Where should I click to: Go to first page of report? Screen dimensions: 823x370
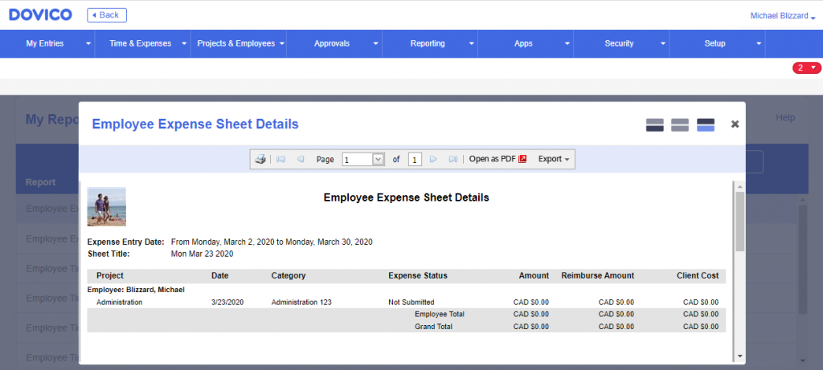[280, 160]
